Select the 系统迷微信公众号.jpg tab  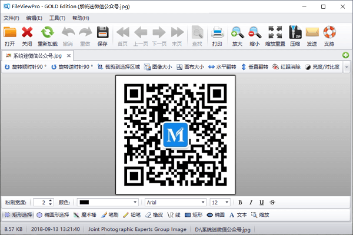37,56
